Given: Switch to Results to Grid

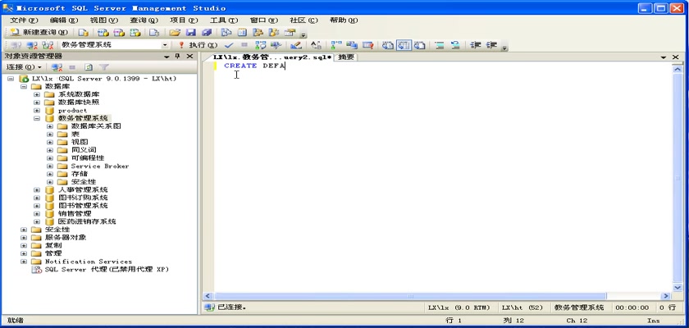Looking at the screenshot, I should 404,45.
